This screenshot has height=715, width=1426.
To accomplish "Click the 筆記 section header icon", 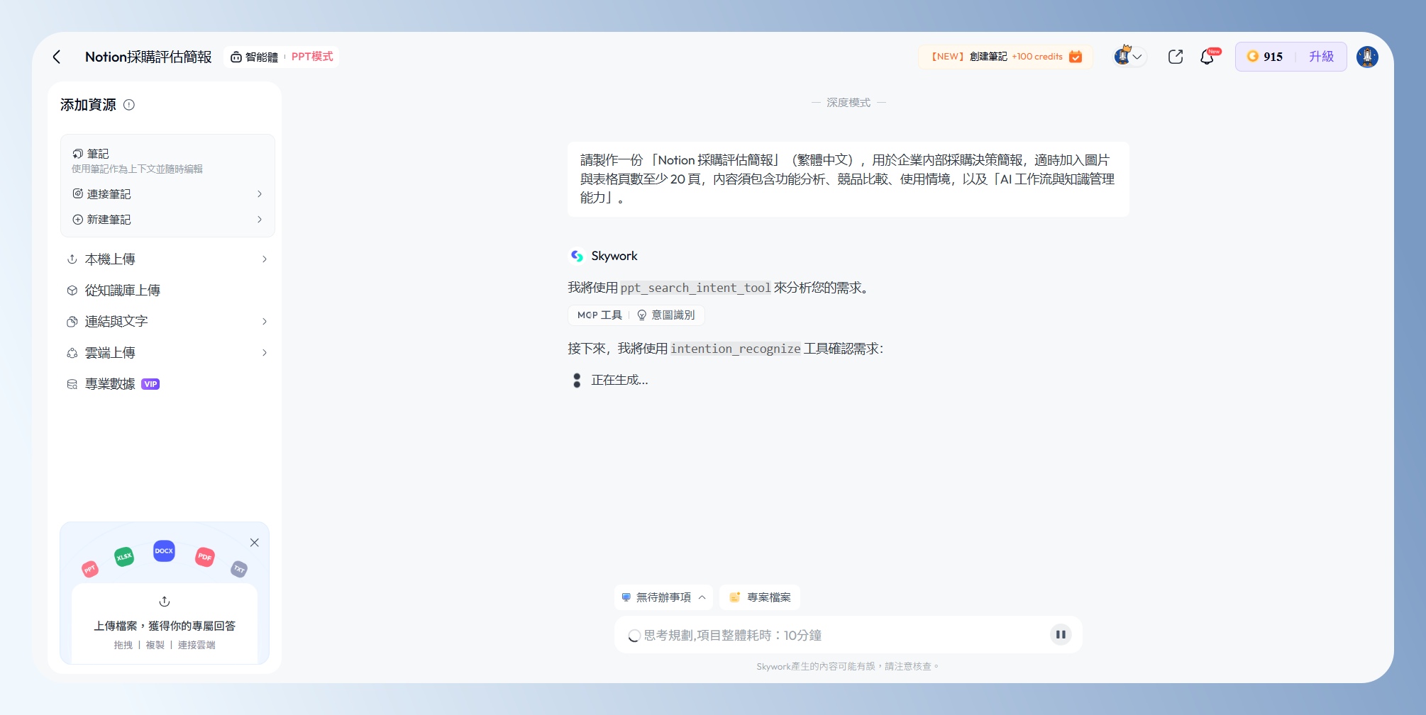I will click(77, 154).
